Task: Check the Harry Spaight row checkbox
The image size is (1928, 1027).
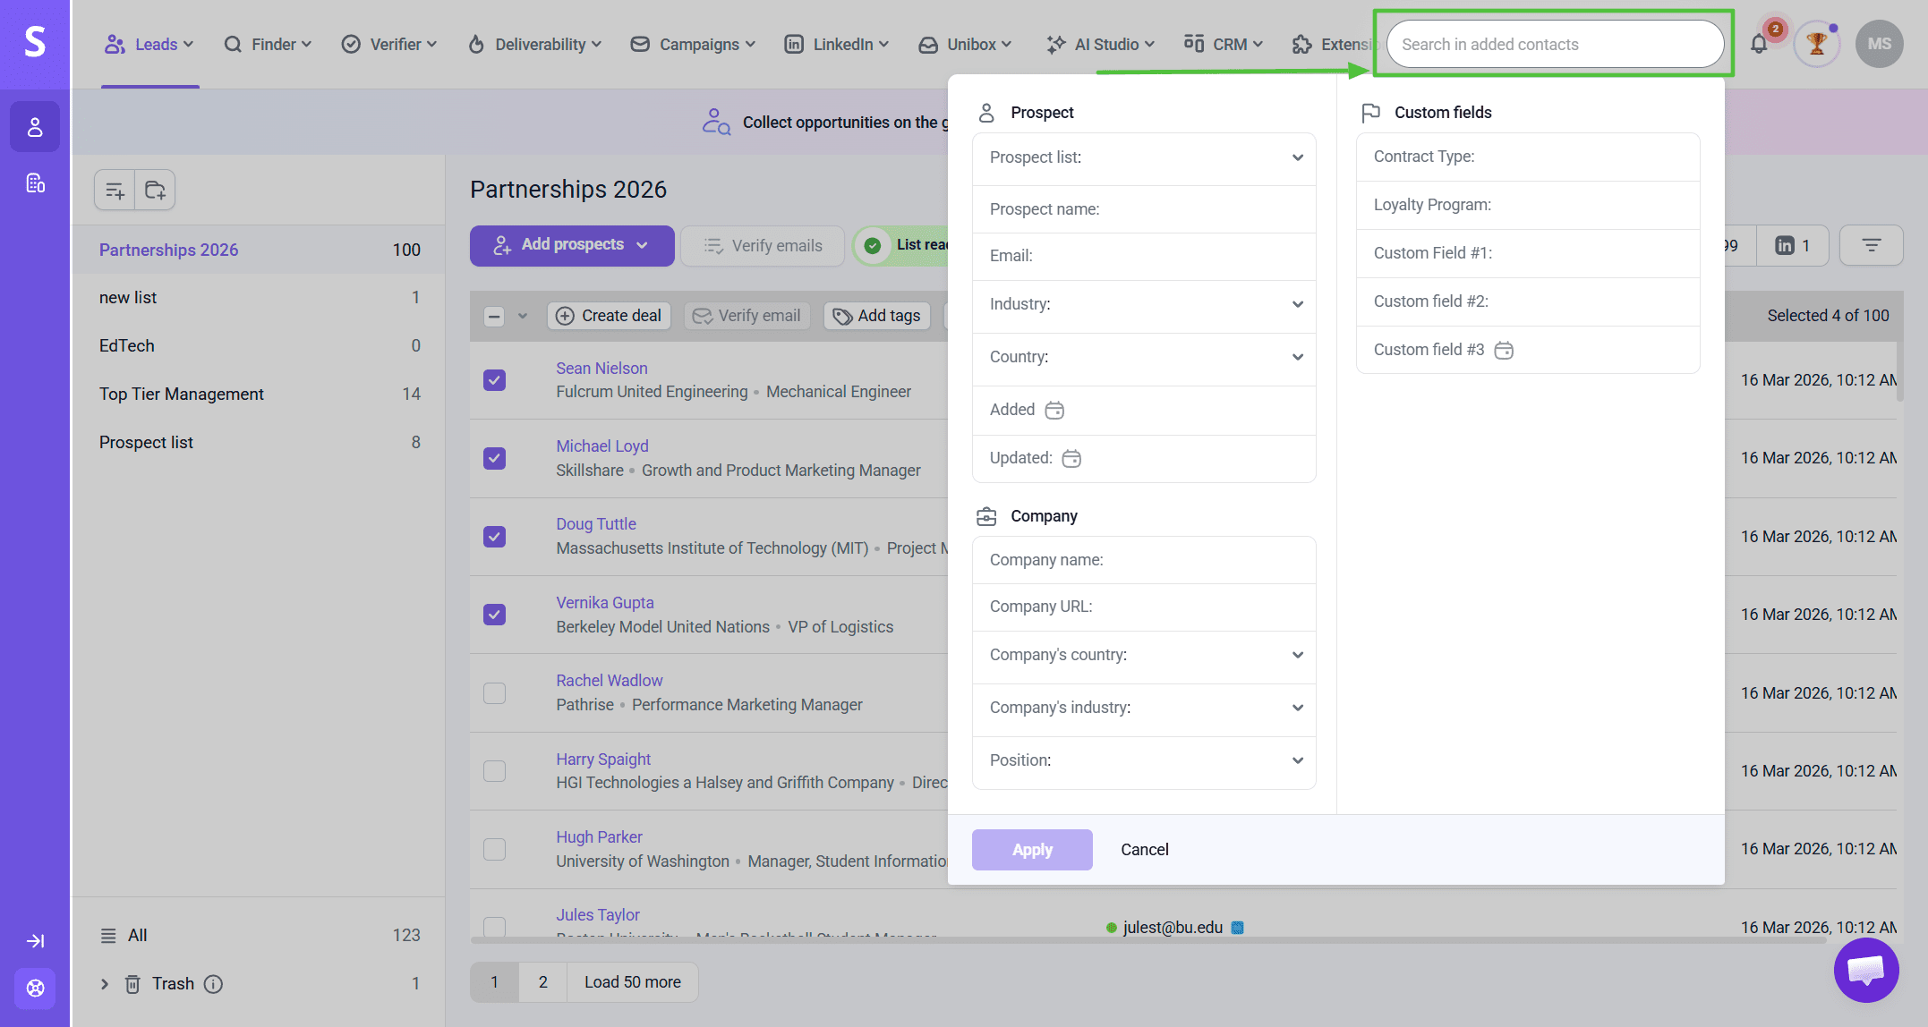Action: pos(494,771)
